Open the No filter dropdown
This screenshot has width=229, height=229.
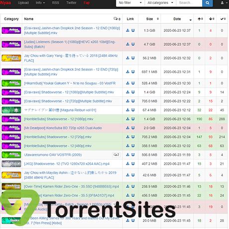coord(130,3)
